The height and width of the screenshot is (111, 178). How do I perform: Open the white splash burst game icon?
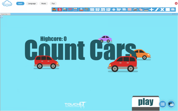pyautogui.click(x=114, y=9)
